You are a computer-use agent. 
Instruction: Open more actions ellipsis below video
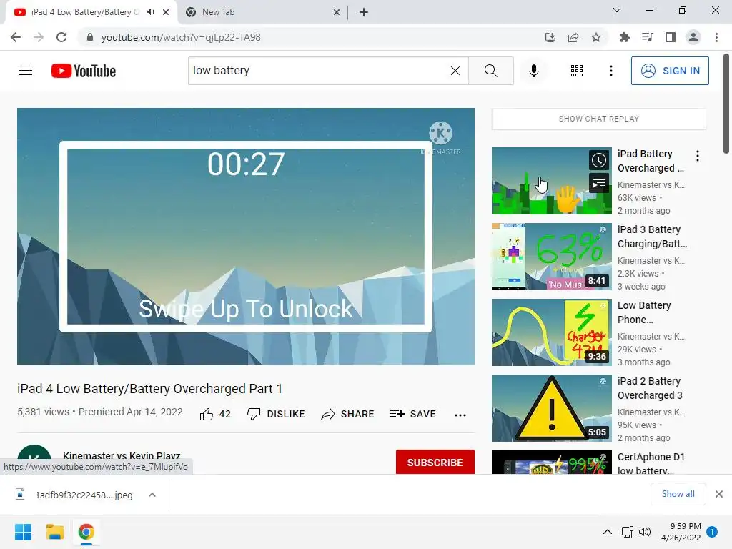pyautogui.click(x=460, y=415)
